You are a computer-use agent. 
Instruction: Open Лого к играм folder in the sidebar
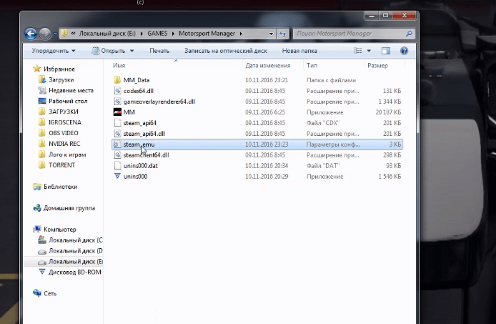[67, 154]
